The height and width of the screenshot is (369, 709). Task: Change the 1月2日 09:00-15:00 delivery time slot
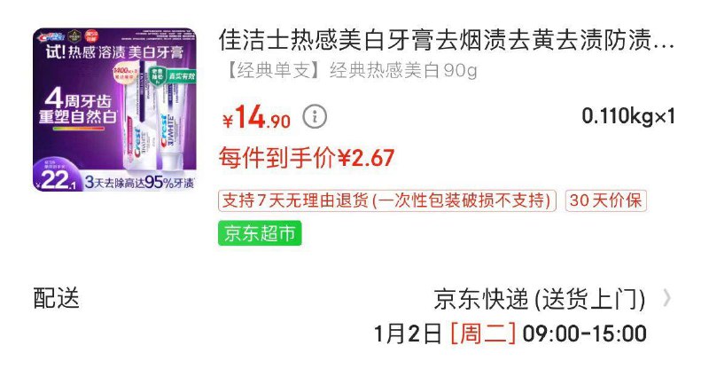point(510,334)
